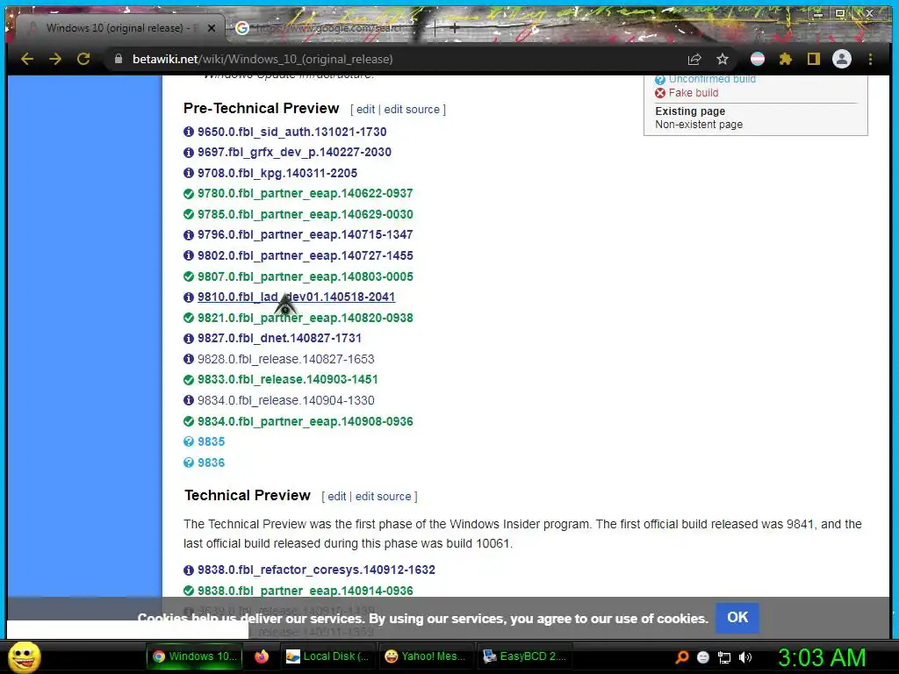Image resolution: width=899 pixels, height=674 pixels.
Task: Click the share page icon in address bar
Action: click(x=694, y=59)
